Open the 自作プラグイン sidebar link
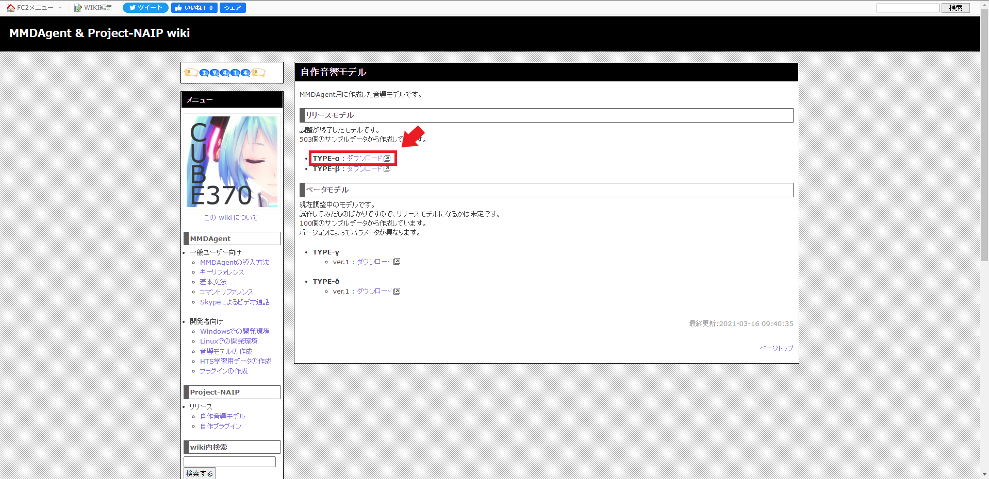 click(x=221, y=426)
